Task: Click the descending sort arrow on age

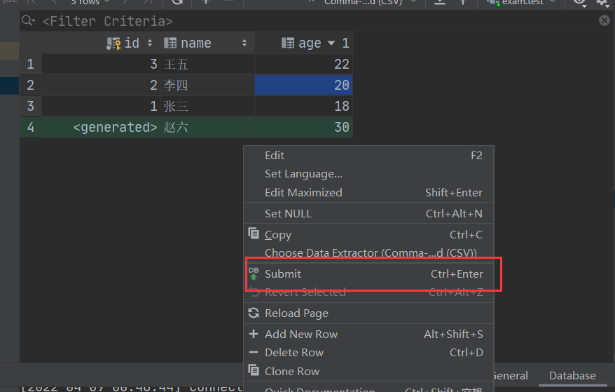Action: coord(331,43)
